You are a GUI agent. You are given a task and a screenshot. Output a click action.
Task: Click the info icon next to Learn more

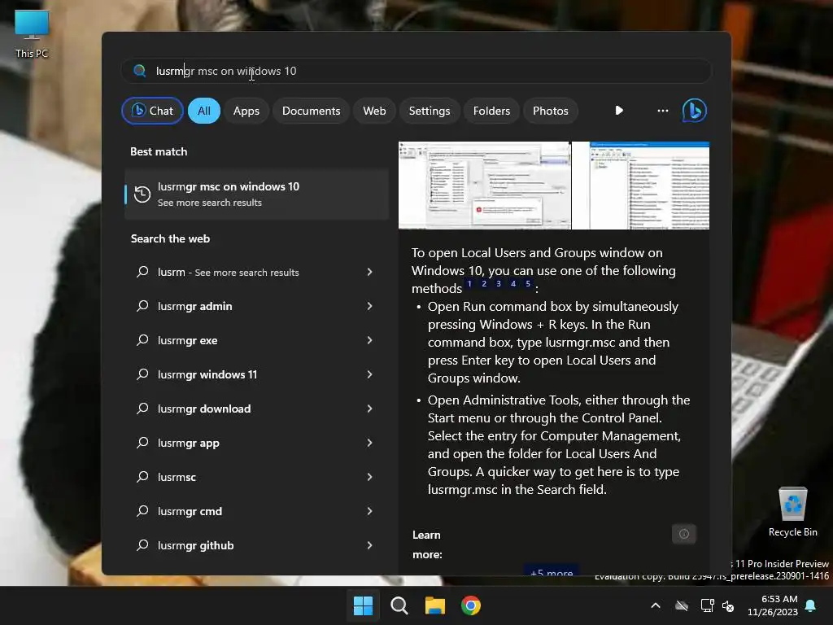tap(683, 534)
